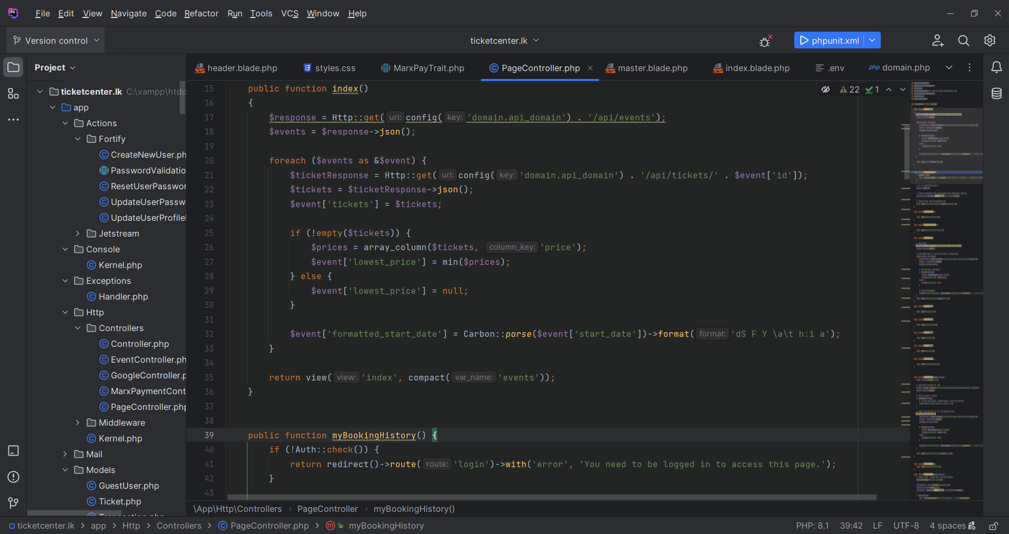Click the UTF-8 encoding selector

click(x=906, y=526)
